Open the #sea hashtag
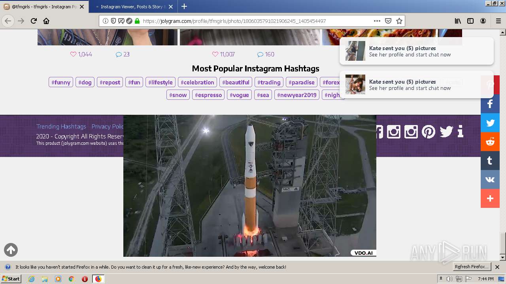The width and height of the screenshot is (506, 284). point(263,95)
